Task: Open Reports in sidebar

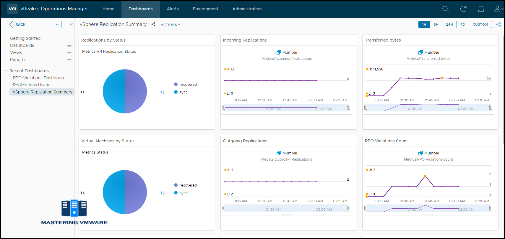Action: click(18, 60)
